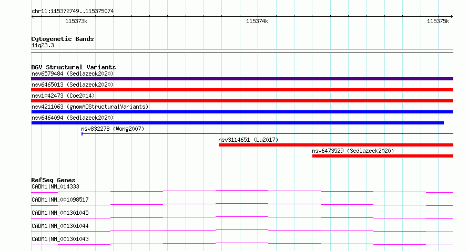Select CADM1|NM_001301043 transcript label
The width and height of the screenshot is (468, 251).
tap(60, 239)
